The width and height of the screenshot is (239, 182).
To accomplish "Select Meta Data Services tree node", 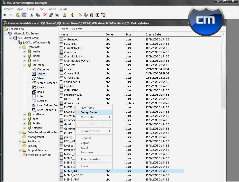I will coord(40,155).
